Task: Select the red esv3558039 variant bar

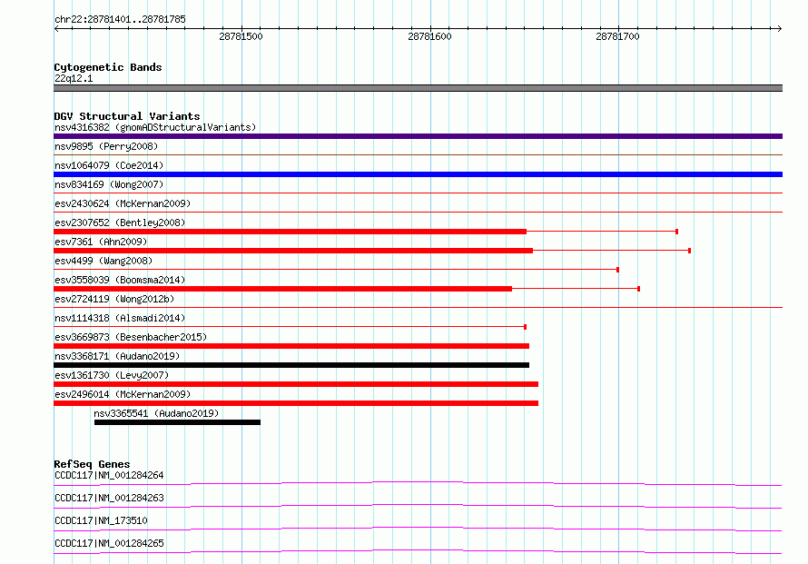Action: (283, 289)
